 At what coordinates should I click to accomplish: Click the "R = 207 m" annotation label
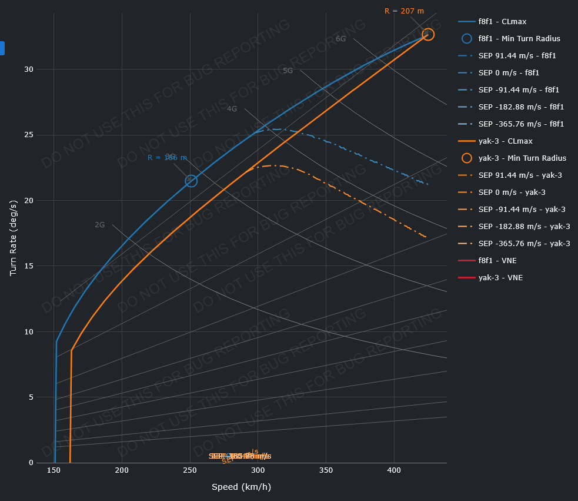(x=404, y=11)
